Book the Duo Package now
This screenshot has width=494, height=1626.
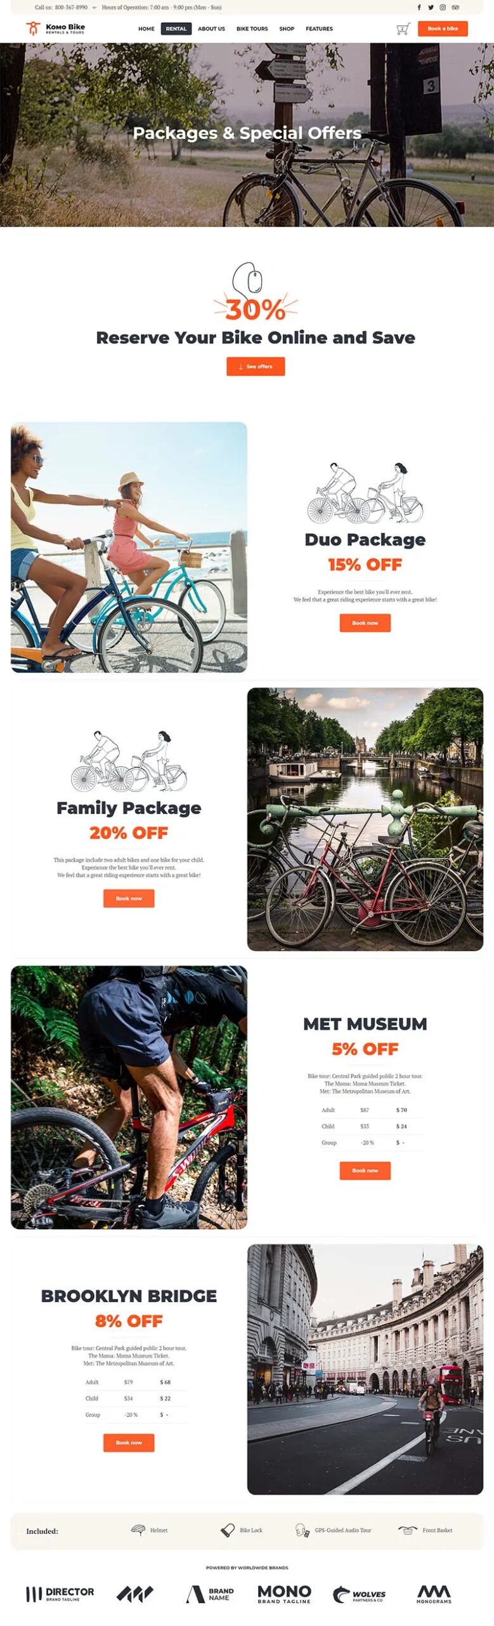click(x=365, y=622)
